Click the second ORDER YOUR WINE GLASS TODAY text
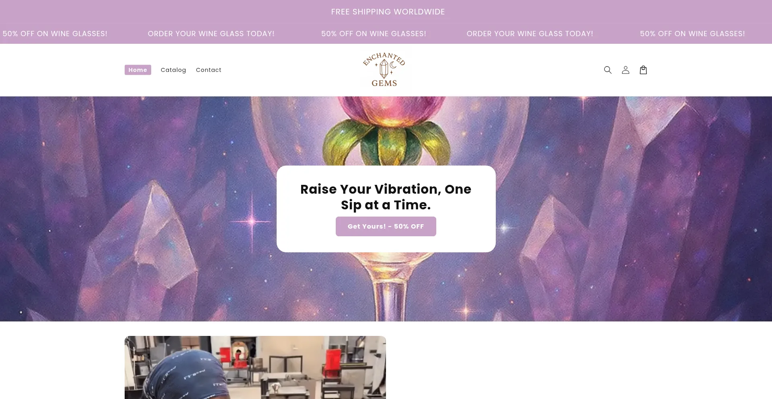 pos(530,34)
